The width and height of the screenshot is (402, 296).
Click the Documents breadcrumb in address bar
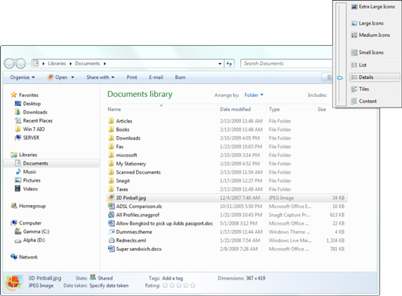click(x=87, y=64)
